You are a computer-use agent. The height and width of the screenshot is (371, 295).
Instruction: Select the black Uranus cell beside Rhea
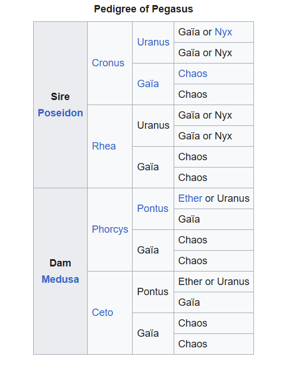153,125
